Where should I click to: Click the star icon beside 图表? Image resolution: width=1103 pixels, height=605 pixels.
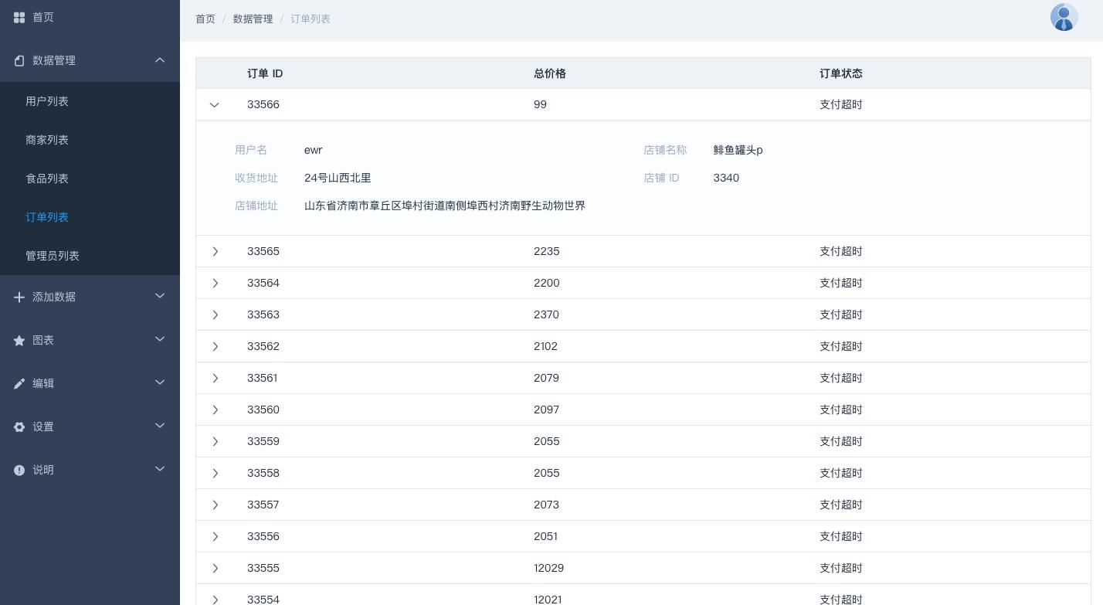[x=19, y=340]
